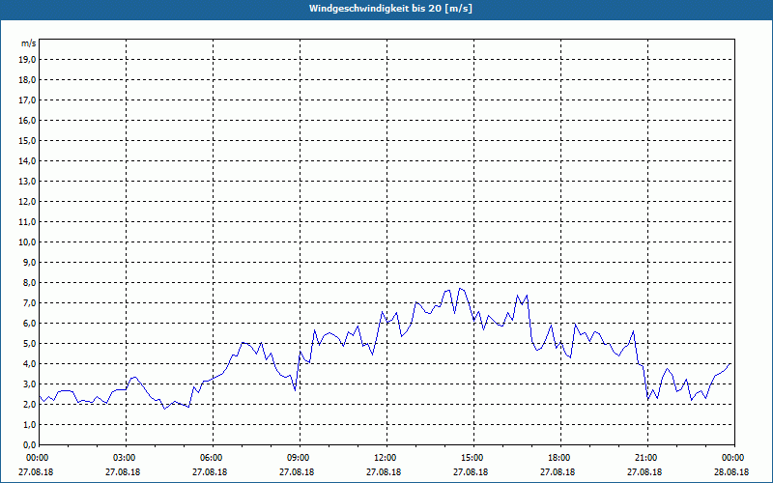Image resolution: width=773 pixels, height=483 pixels.
Task: Click the 17,0 y-axis value
Action: 27,100
